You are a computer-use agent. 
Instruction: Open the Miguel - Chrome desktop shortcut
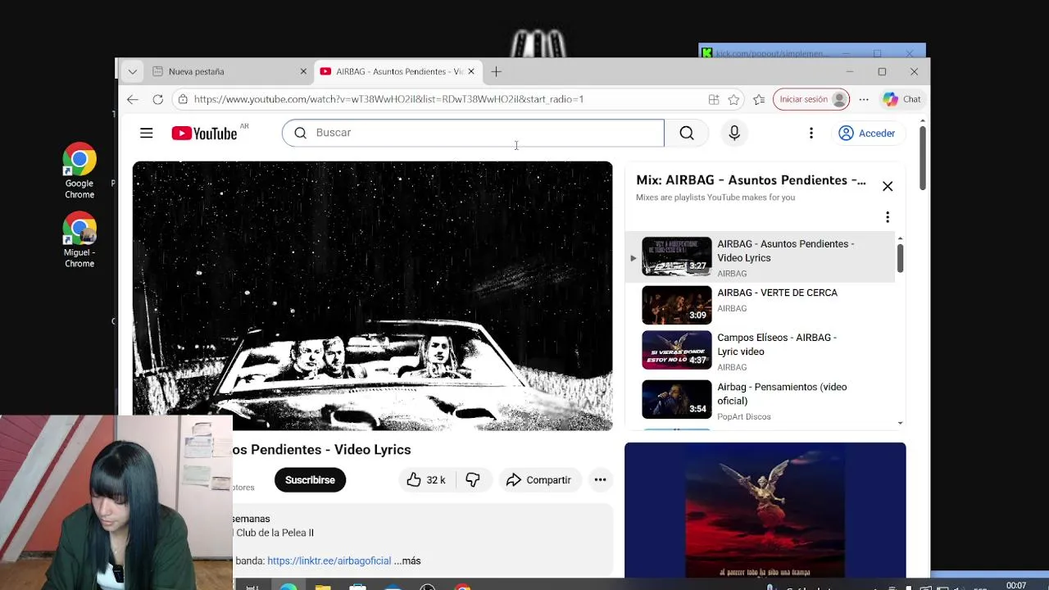(79, 240)
